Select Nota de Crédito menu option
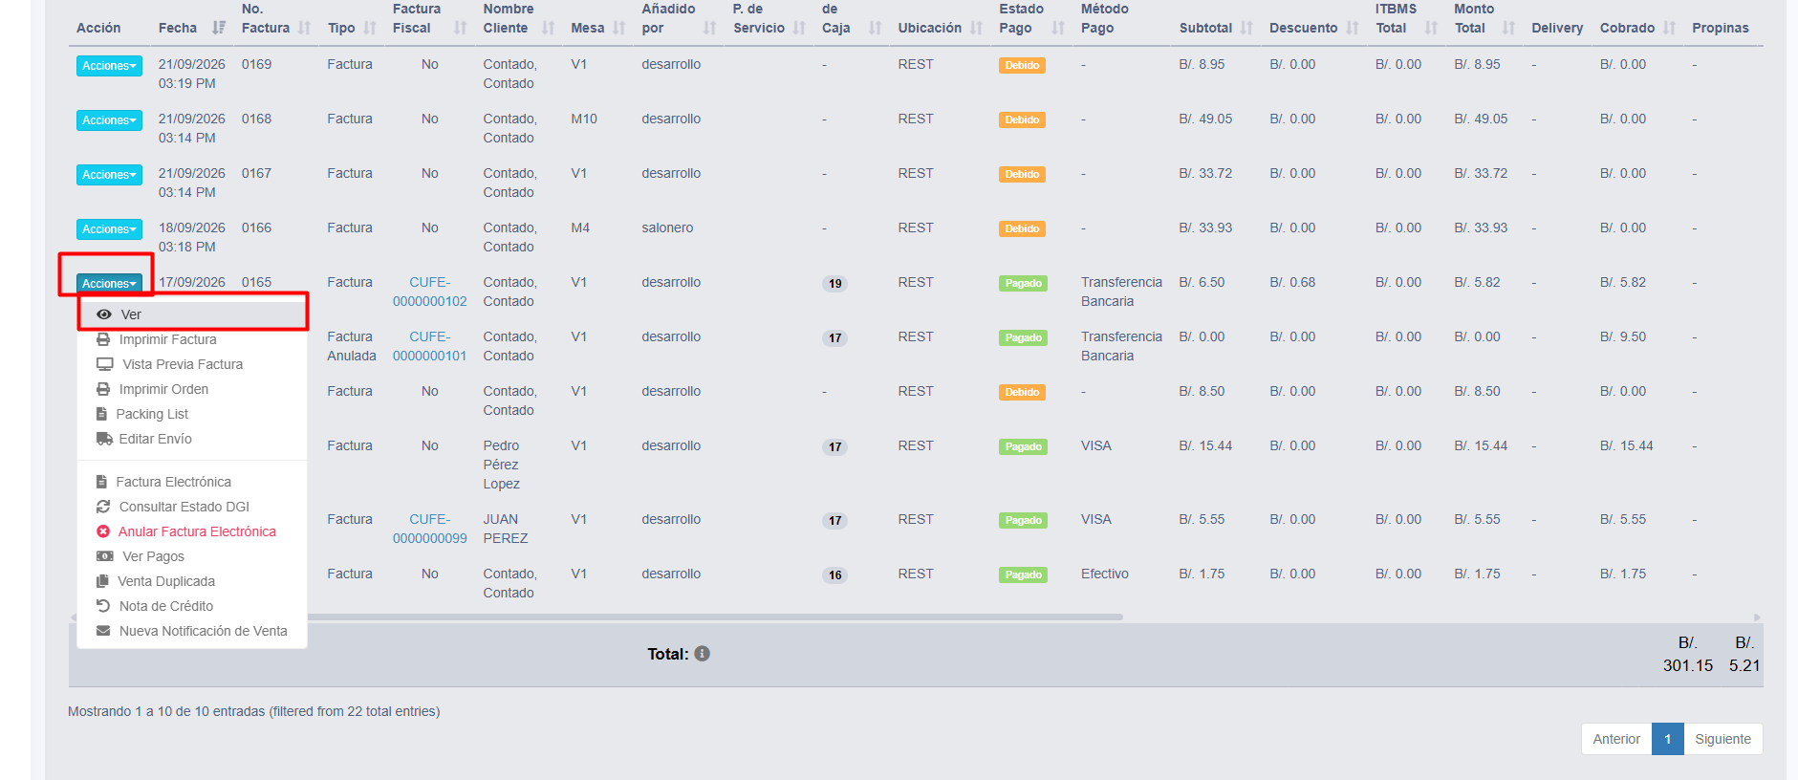Viewport: 1798px width, 780px height. 192,606
